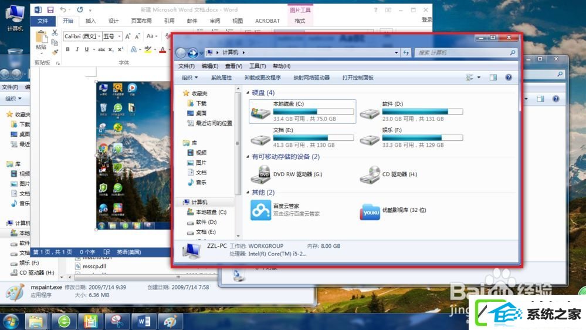Open the explorer help question-mark icon

pos(508,78)
